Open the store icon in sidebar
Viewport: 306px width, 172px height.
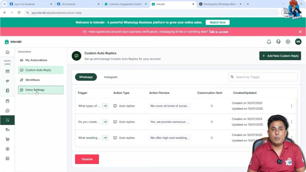7,101
